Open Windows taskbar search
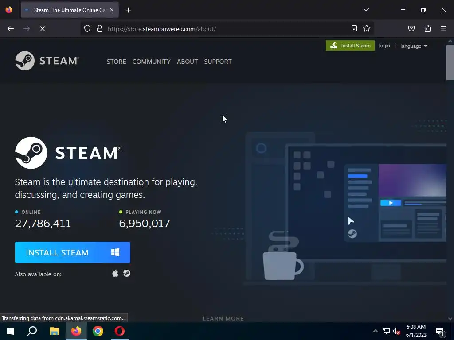Viewport: 454px width, 340px height. pyautogui.click(x=32, y=331)
